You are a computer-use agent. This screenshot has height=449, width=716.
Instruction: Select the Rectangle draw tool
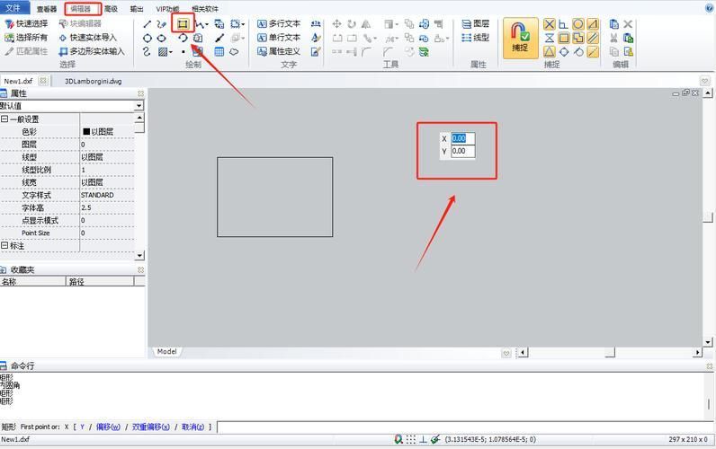[x=183, y=23]
